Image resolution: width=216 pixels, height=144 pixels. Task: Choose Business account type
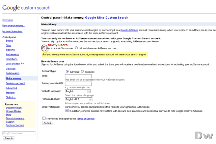tap(82, 71)
